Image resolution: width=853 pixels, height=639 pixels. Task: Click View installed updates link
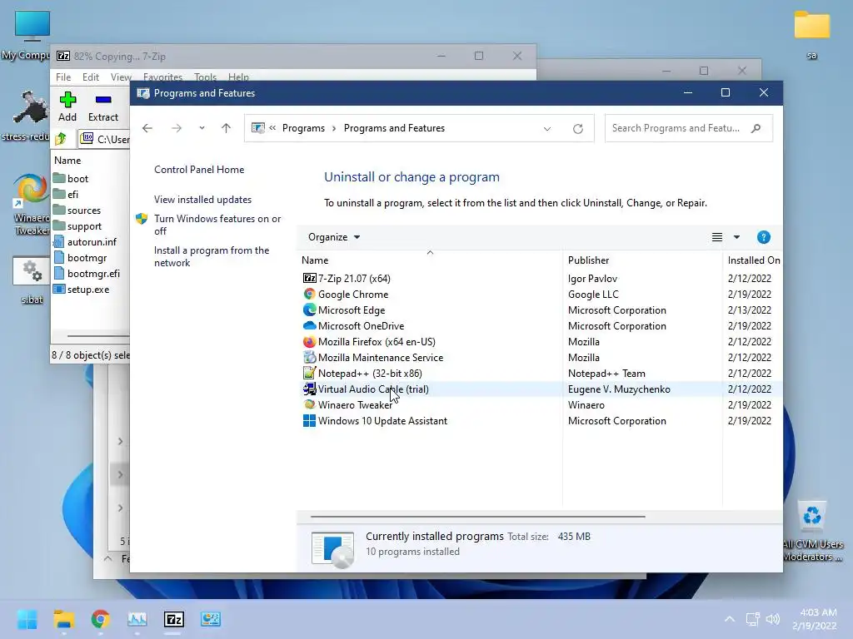(202, 200)
